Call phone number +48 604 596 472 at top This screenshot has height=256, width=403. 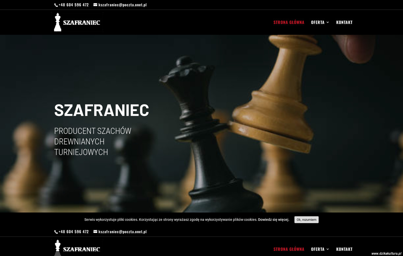coord(73,5)
